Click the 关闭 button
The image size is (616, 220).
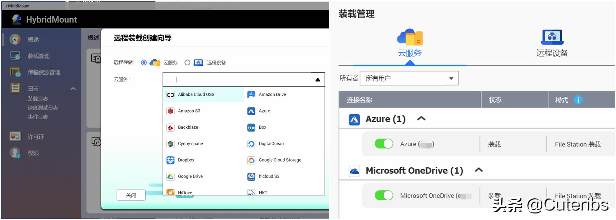[131, 195]
